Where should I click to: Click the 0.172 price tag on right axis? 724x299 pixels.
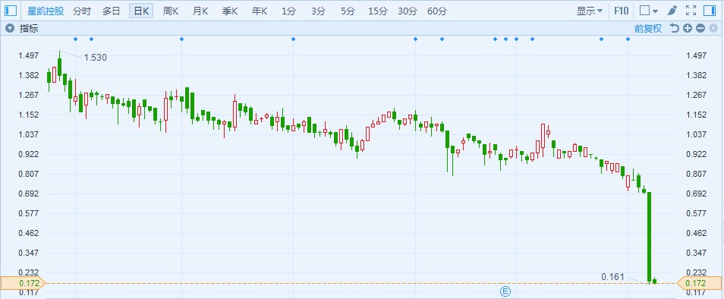[x=699, y=283]
